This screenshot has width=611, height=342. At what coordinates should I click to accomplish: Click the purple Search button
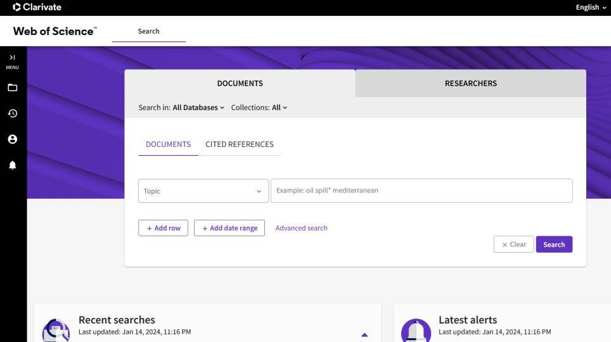(x=554, y=244)
